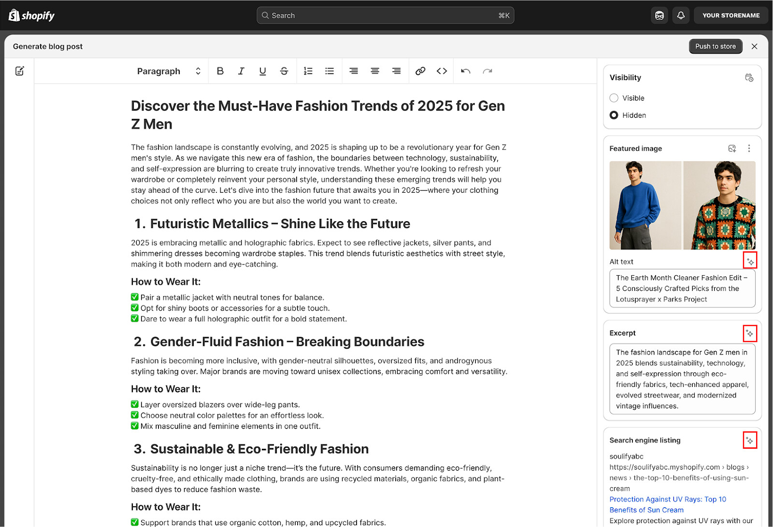773x527 pixels.
Task: Open the visibility schedule calendar icon
Action: point(749,77)
